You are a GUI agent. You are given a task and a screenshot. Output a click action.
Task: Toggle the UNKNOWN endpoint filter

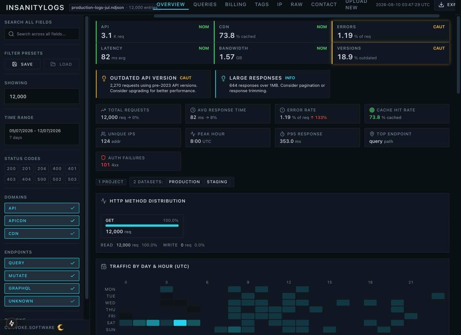coord(42,301)
